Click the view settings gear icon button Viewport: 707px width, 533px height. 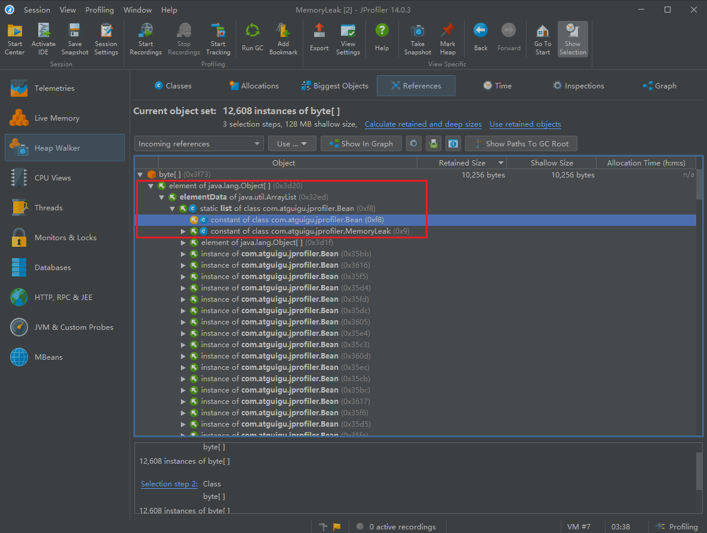(x=413, y=143)
